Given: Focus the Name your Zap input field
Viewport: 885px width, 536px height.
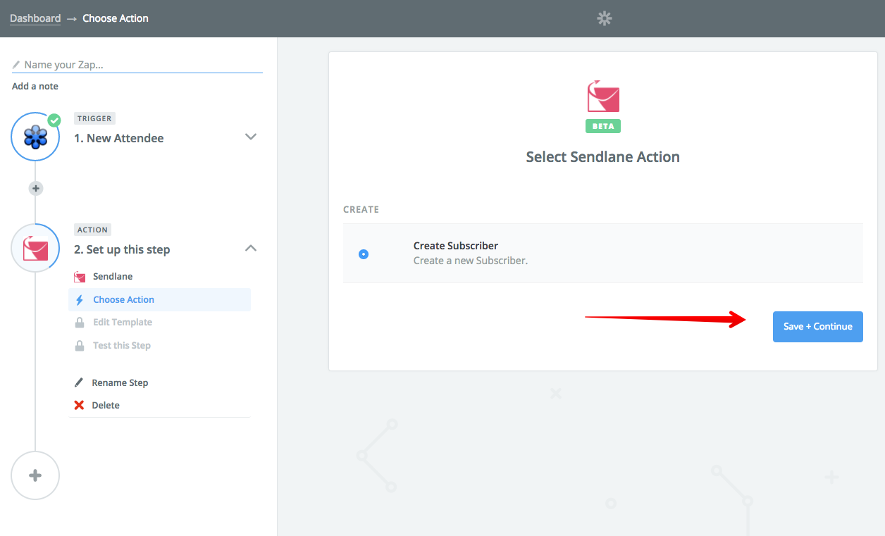Looking at the screenshot, I should point(137,65).
